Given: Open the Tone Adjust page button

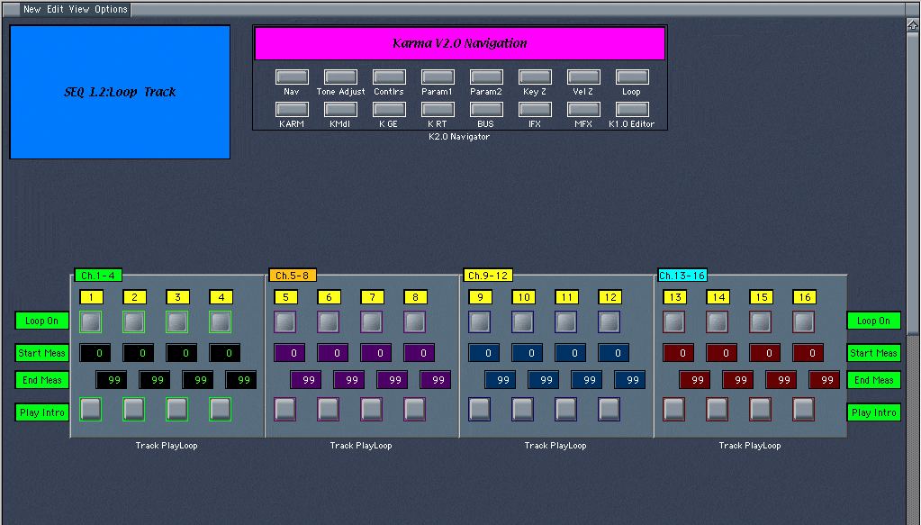Looking at the screenshot, I should click(x=340, y=77).
